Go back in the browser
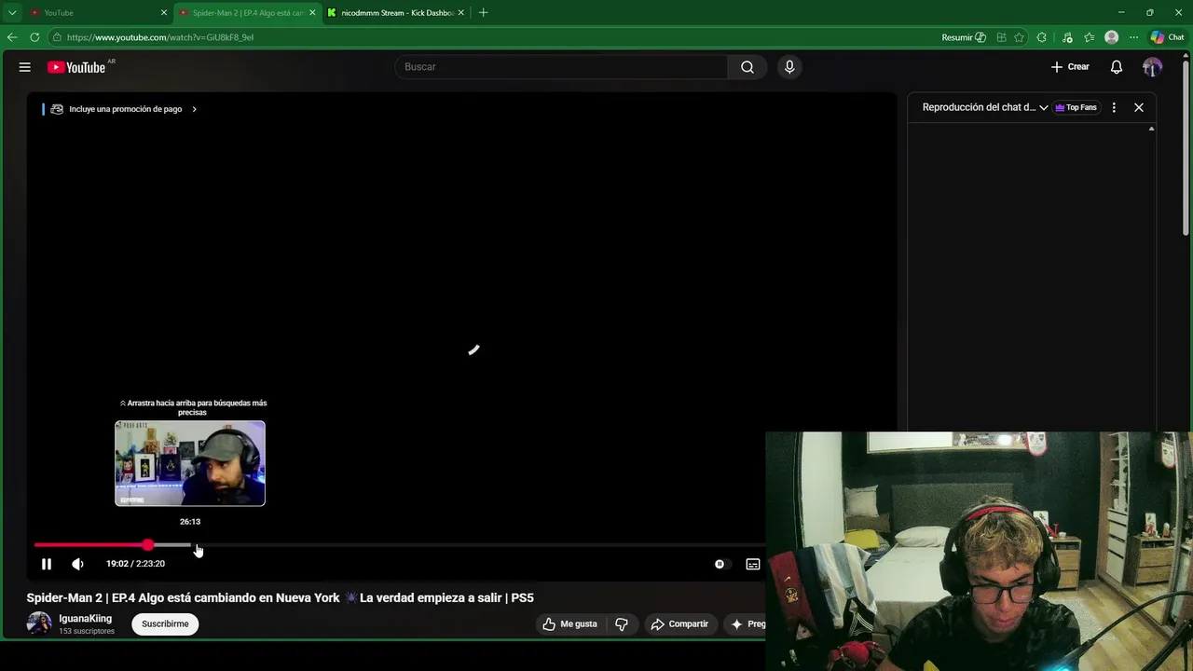Image resolution: width=1193 pixels, height=671 pixels. [12, 37]
